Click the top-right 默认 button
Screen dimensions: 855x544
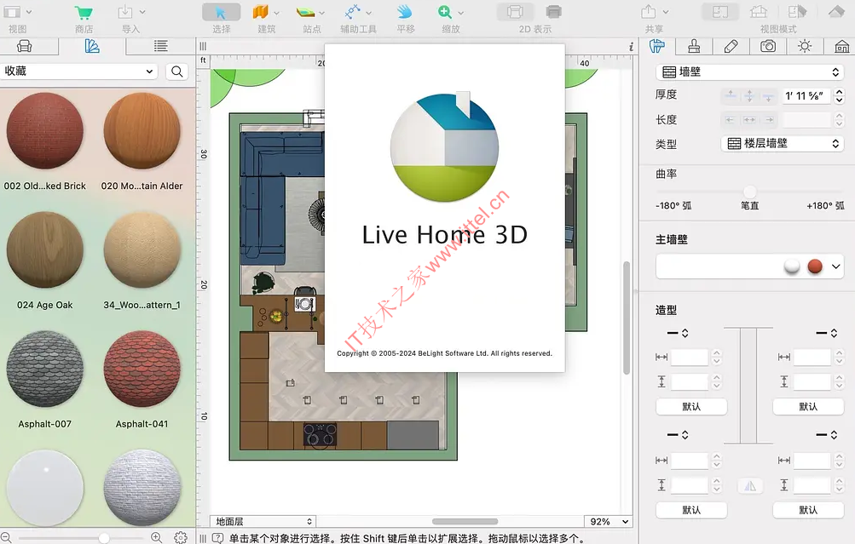(808, 407)
